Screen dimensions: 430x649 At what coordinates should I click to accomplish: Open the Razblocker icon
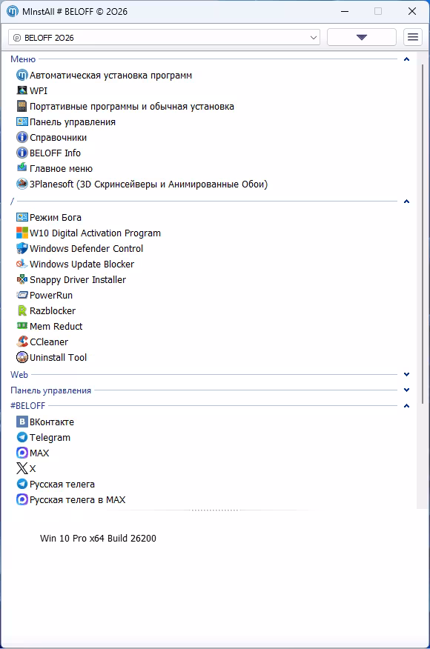point(22,311)
